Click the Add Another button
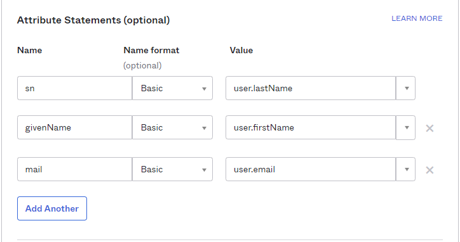460x242 pixels. click(x=52, y=208)
